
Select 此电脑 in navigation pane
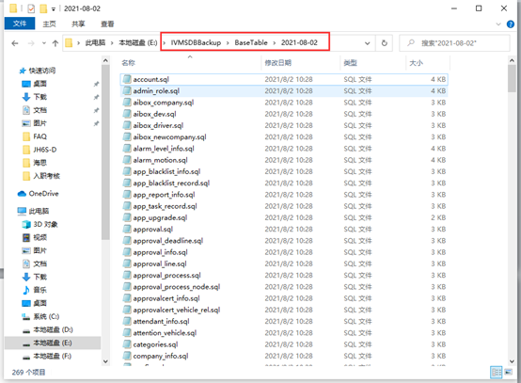(x=39, y=211)
